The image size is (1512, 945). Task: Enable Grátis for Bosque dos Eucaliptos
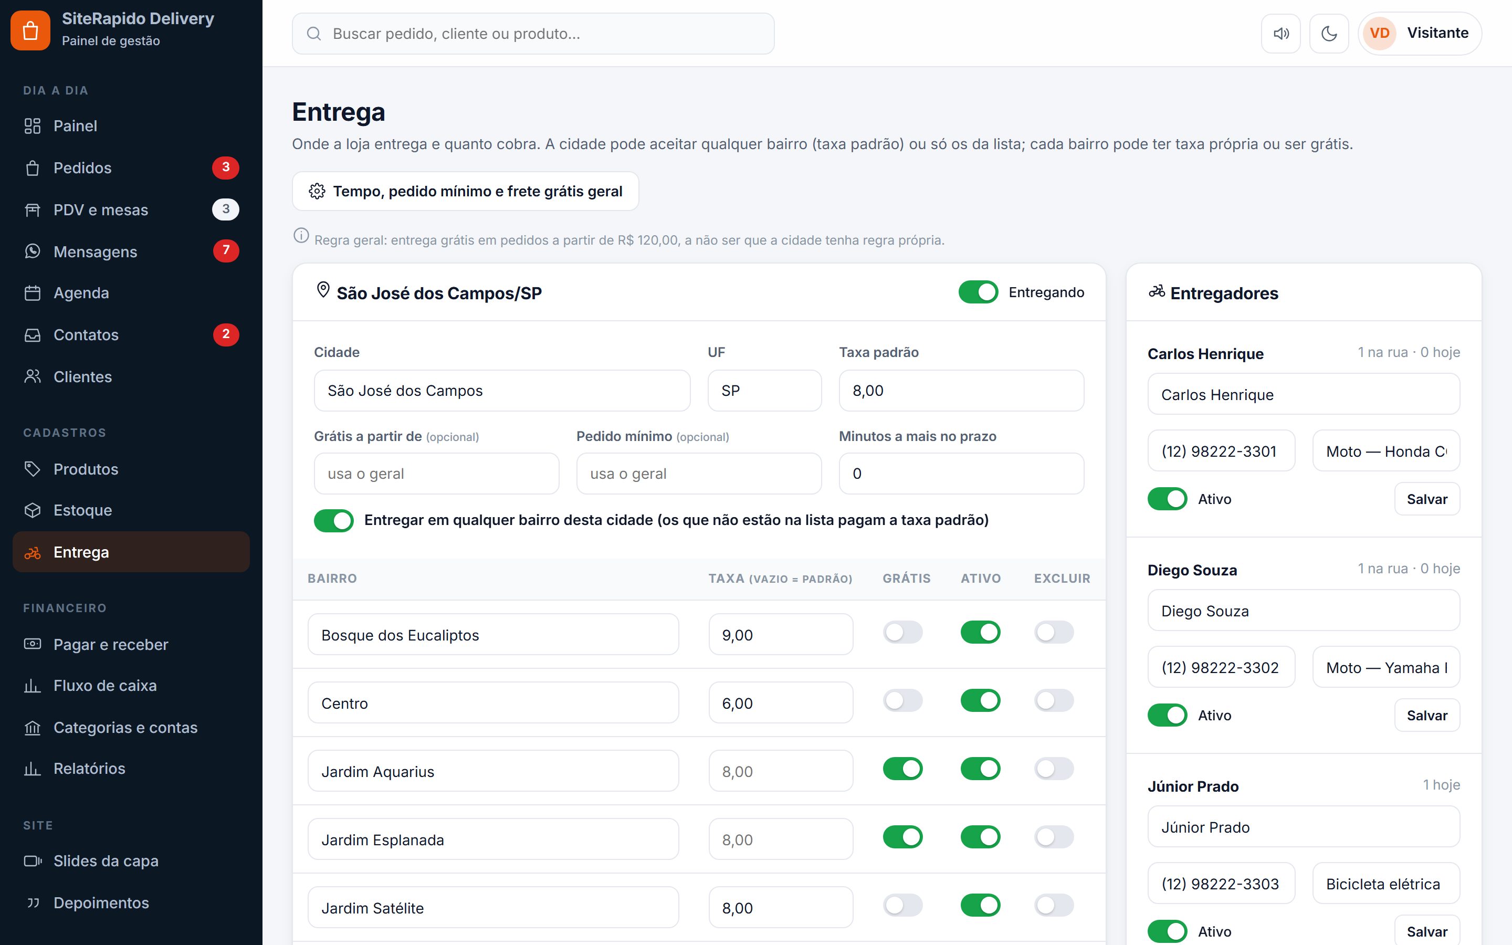(903, 633)
